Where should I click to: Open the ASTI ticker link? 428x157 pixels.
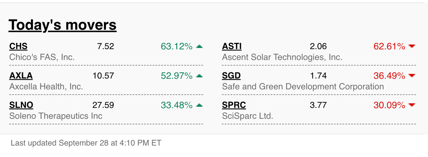(x=232, y=46)
